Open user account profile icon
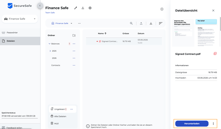Image resolution: width=221 pixels, height=129 pixels. 162,9
